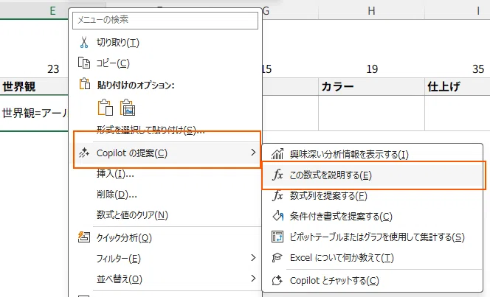Expand フィルター(E) submenu arrow
This screenshot has width=490, height=297.
point(253,258)
